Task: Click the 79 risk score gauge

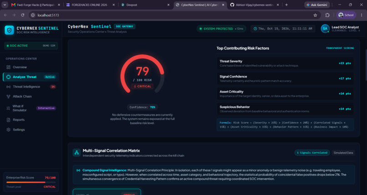Action: pyautogui.click(x=143, y=74)
